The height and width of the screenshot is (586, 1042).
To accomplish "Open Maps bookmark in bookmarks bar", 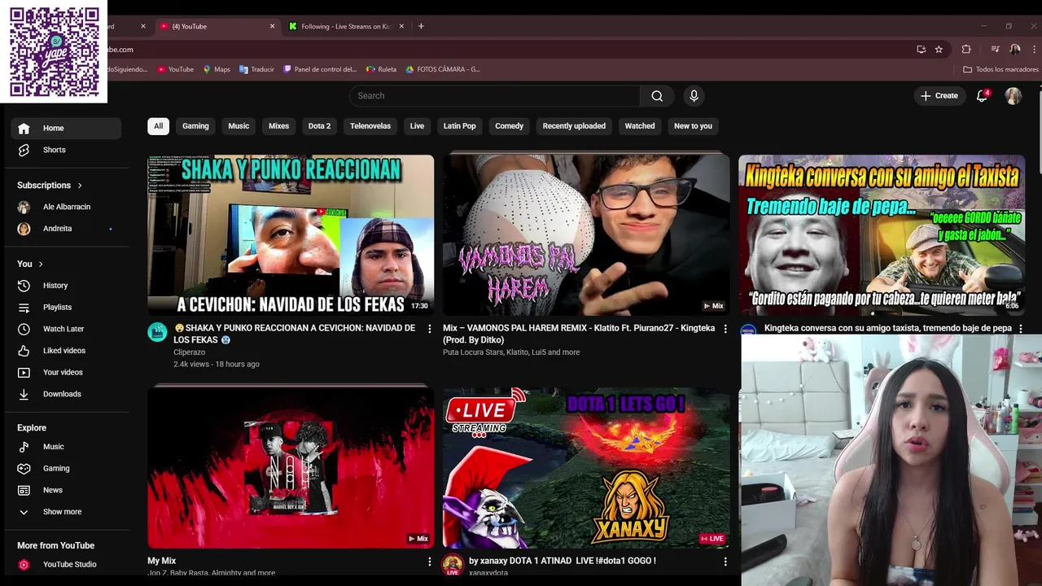I will click(217, 69).
